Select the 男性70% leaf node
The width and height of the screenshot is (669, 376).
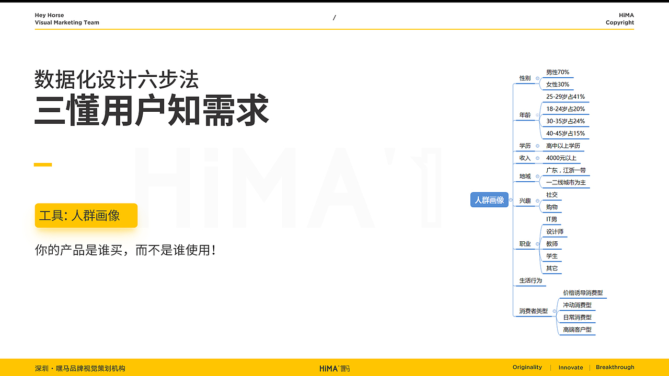(x=558, y=72)
